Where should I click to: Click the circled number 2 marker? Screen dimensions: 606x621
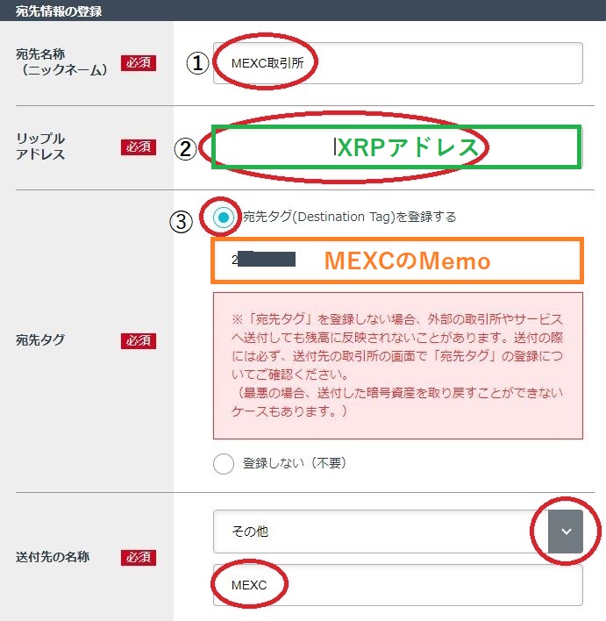[185, 149]
